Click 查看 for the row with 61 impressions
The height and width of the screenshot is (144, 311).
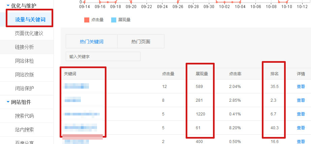pos(301,128)
